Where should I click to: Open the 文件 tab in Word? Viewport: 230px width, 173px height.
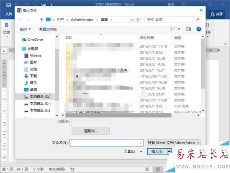click(9, 14)
